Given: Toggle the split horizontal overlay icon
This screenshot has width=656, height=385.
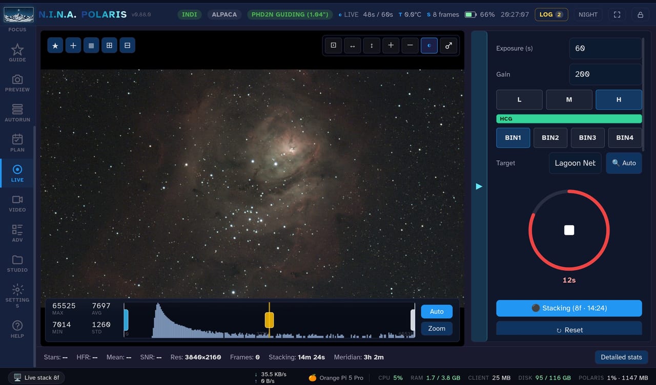Looking at the screenshot, I should click(x=127, y=46).
